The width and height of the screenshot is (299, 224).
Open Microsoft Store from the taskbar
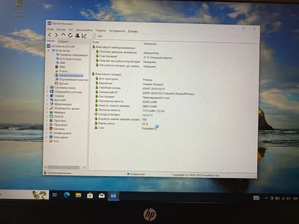pos(90,195)
